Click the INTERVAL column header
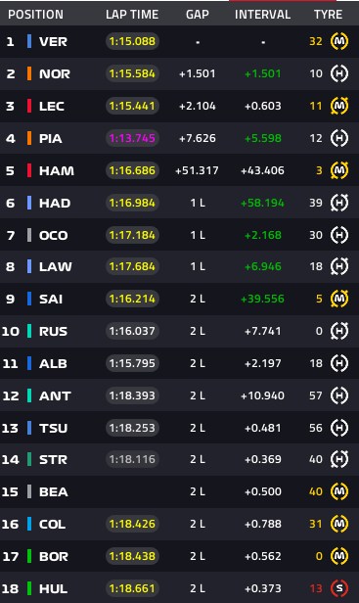 tap(262, 15)
